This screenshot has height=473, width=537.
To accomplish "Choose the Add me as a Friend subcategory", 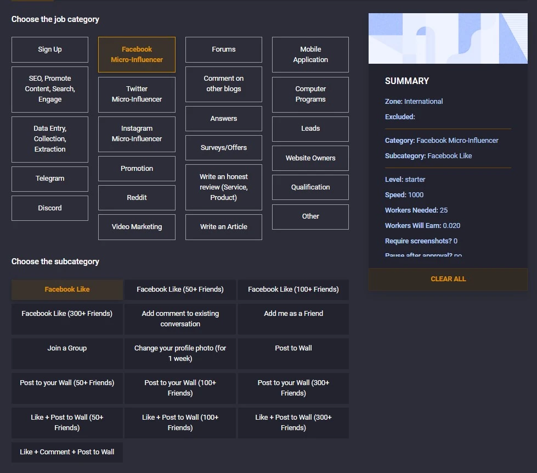I will [293, 319].
